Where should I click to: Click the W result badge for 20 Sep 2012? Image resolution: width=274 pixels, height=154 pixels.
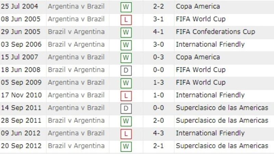(126, 146)
